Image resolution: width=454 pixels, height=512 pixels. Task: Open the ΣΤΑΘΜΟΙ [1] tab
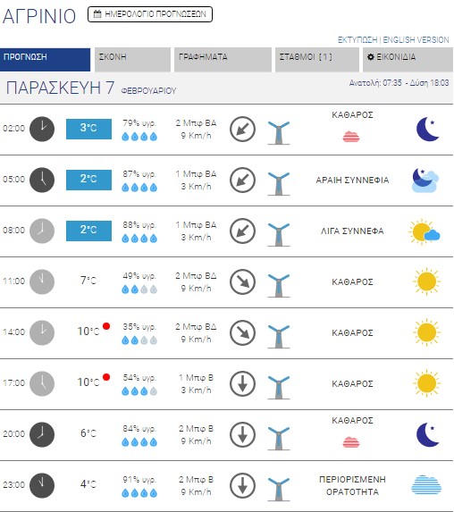317,60
